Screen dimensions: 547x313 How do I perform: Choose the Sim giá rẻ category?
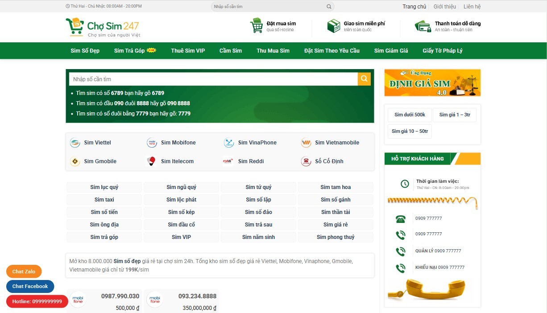pos(336,225)
